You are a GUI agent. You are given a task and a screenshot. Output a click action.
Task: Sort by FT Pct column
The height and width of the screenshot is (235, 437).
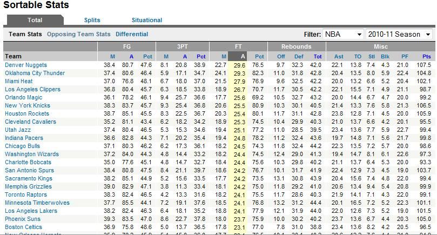click(x=259, y=56)
